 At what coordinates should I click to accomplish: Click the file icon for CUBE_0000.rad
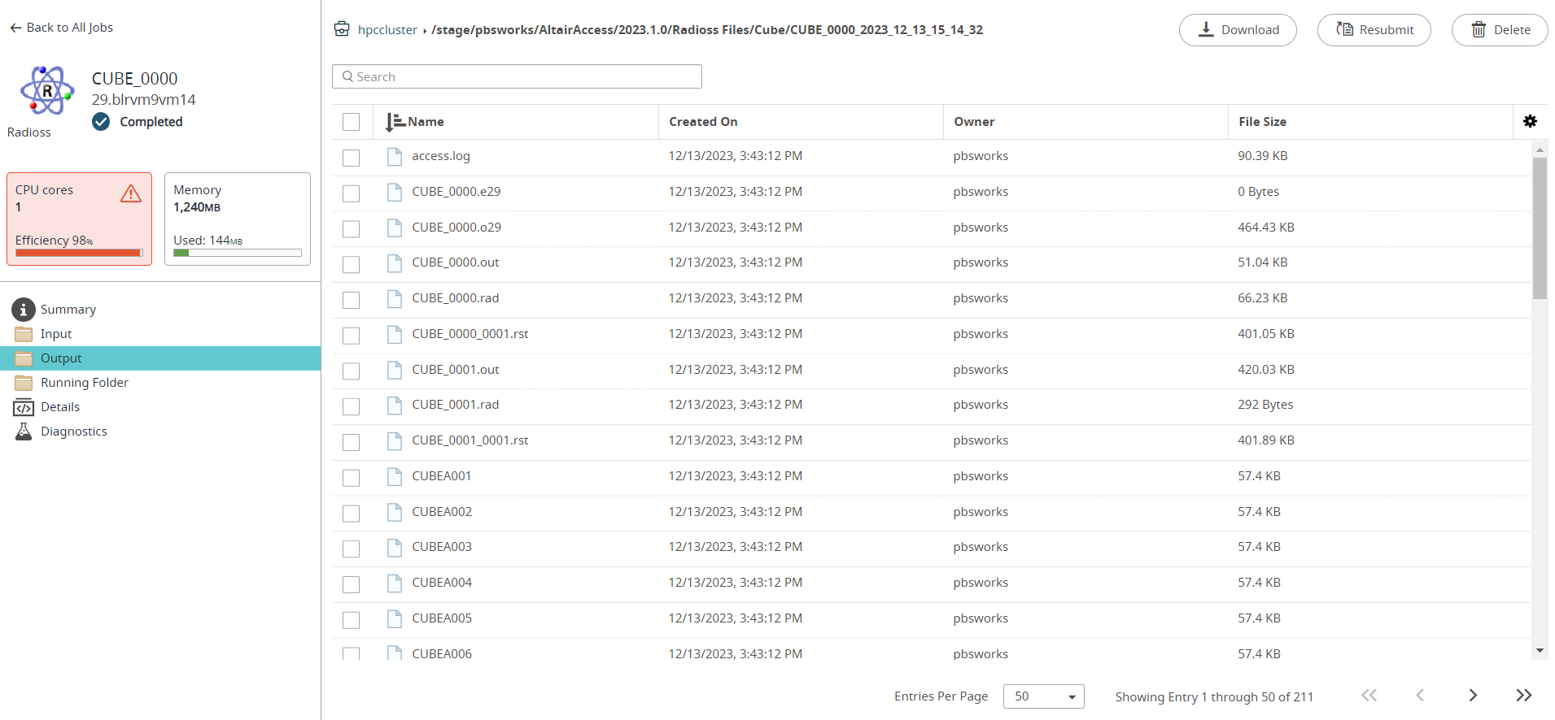coord(395,298)
